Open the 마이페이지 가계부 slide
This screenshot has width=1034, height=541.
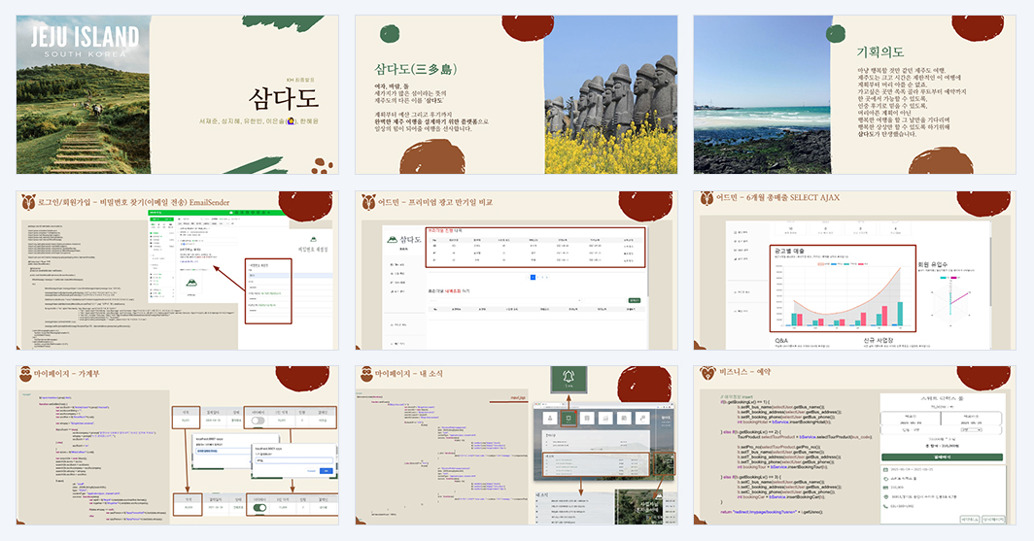178,446
